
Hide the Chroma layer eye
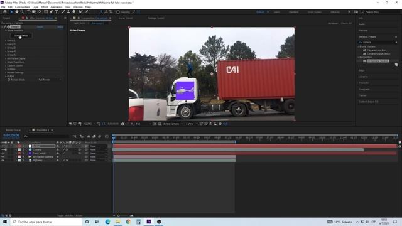tap(3, 149)
